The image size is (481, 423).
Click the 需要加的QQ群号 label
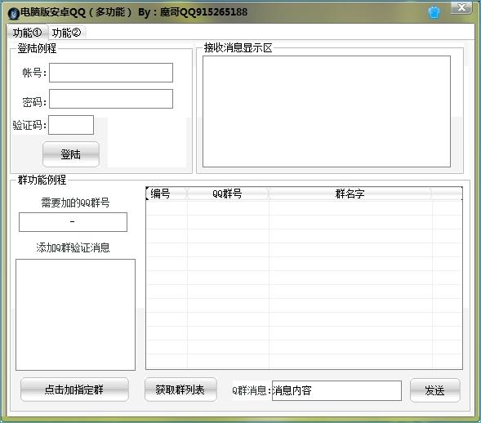(x=75, y=203)
